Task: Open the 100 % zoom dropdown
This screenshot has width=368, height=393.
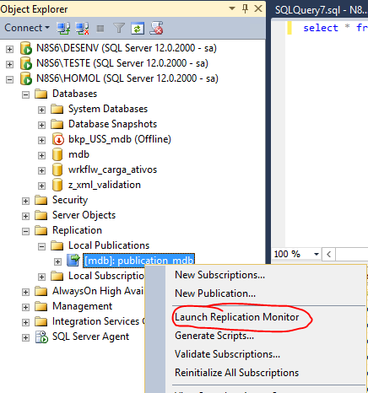Action: point(317,255)
